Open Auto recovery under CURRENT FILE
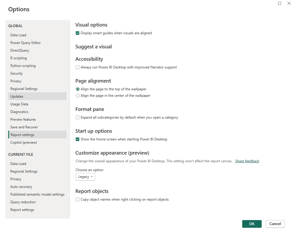The image size is (292, 231). coord(21,186)
